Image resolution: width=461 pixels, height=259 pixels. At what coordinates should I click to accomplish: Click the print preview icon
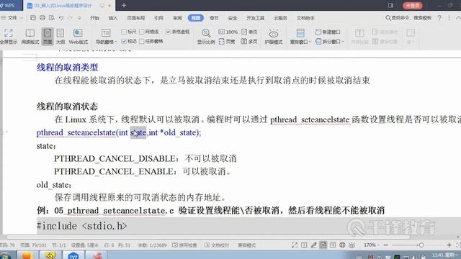pos(51,18)
